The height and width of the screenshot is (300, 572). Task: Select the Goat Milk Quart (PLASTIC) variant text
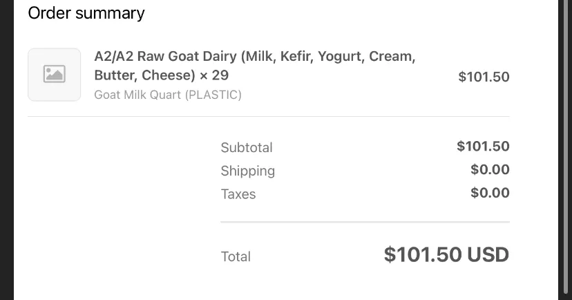[168, 95]
